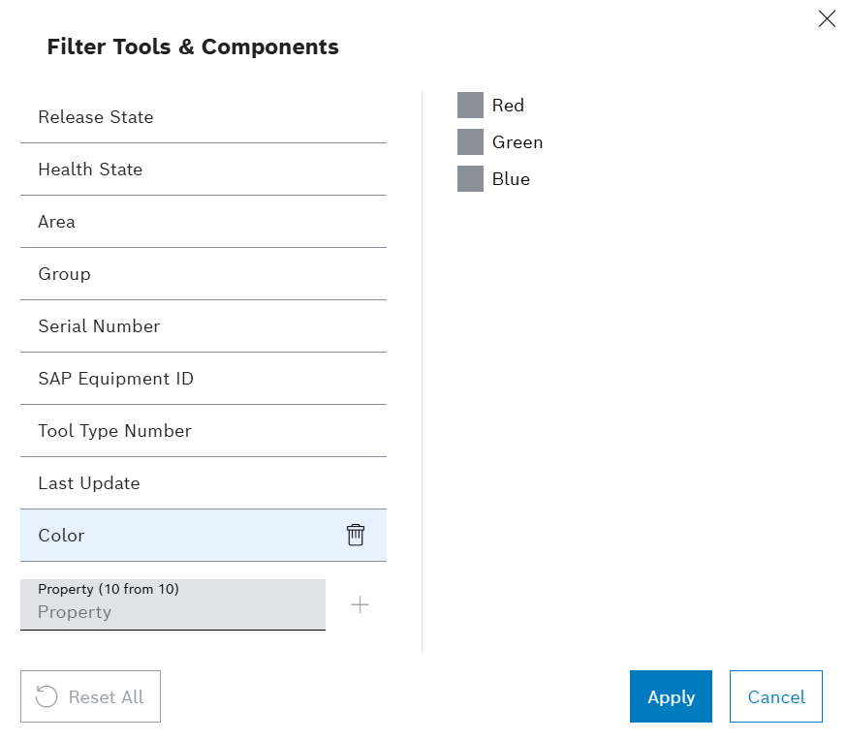Screen dimensions: 847x740
Task: Click the circular reset arrow icon
Action: 47,696
